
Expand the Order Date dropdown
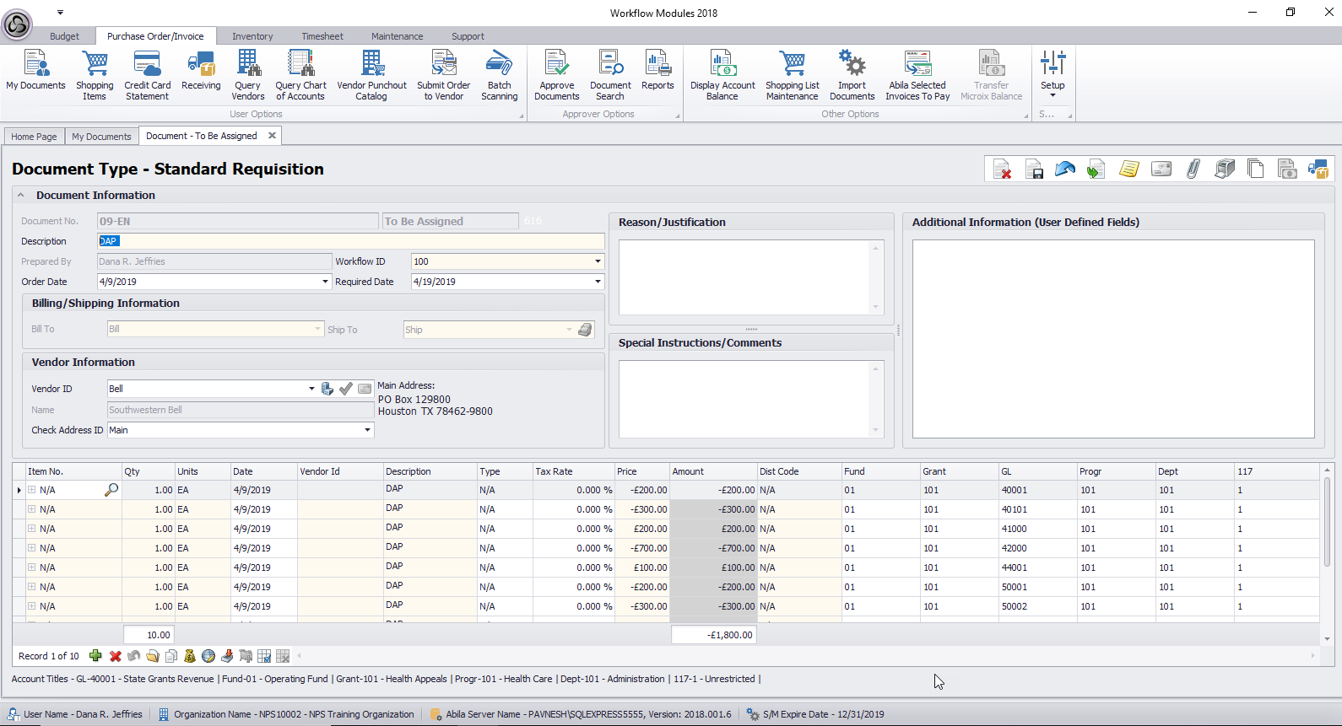click(x=325, y=282)
